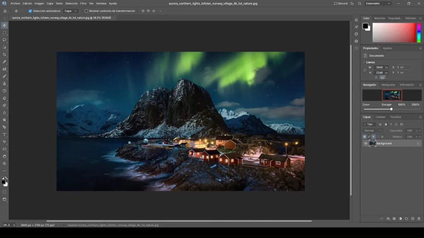This screenshot has width=424, height=238.
Task: Open the Tipo layer filter dropdown
Action: (369, 124)
